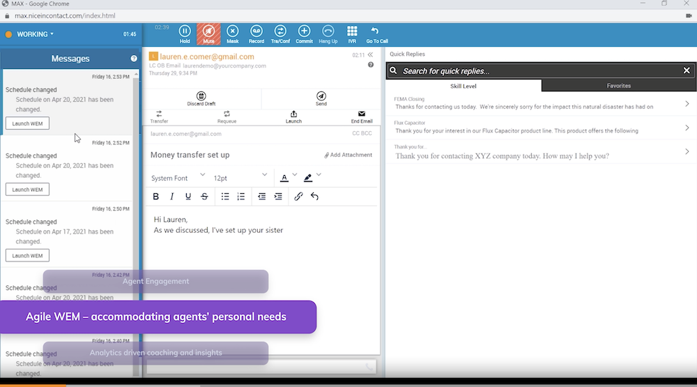Requeue the email
Screen dimensions: 697x387
227,117
